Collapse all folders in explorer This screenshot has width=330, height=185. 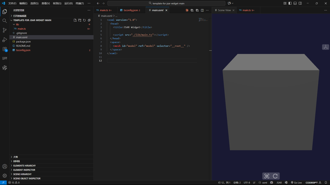point(89,20)
